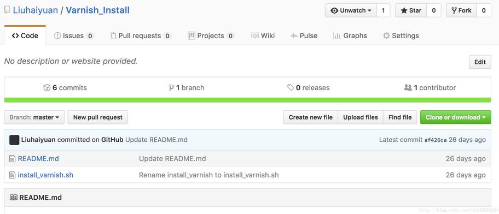Open the Unwatch dropdown button
Viewport: 499px width, 214px height.
click(x=351, y=10)
